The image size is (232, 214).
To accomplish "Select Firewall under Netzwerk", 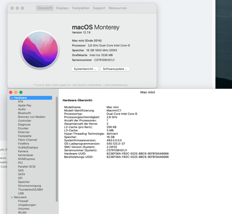I will click(23, 201).
